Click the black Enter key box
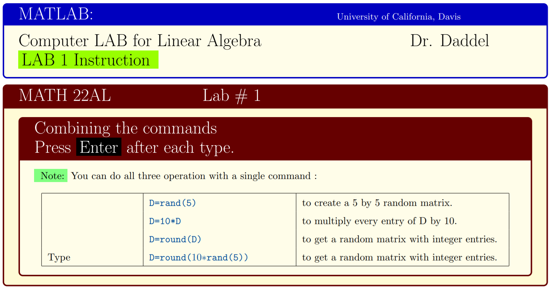The width and height of the screenshot is (551, 290). tap(98, 147)
